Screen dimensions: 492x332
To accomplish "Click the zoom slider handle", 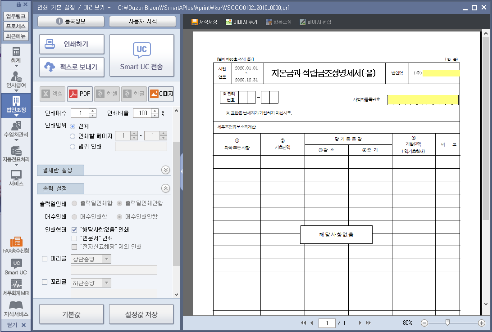I will 447,322.
